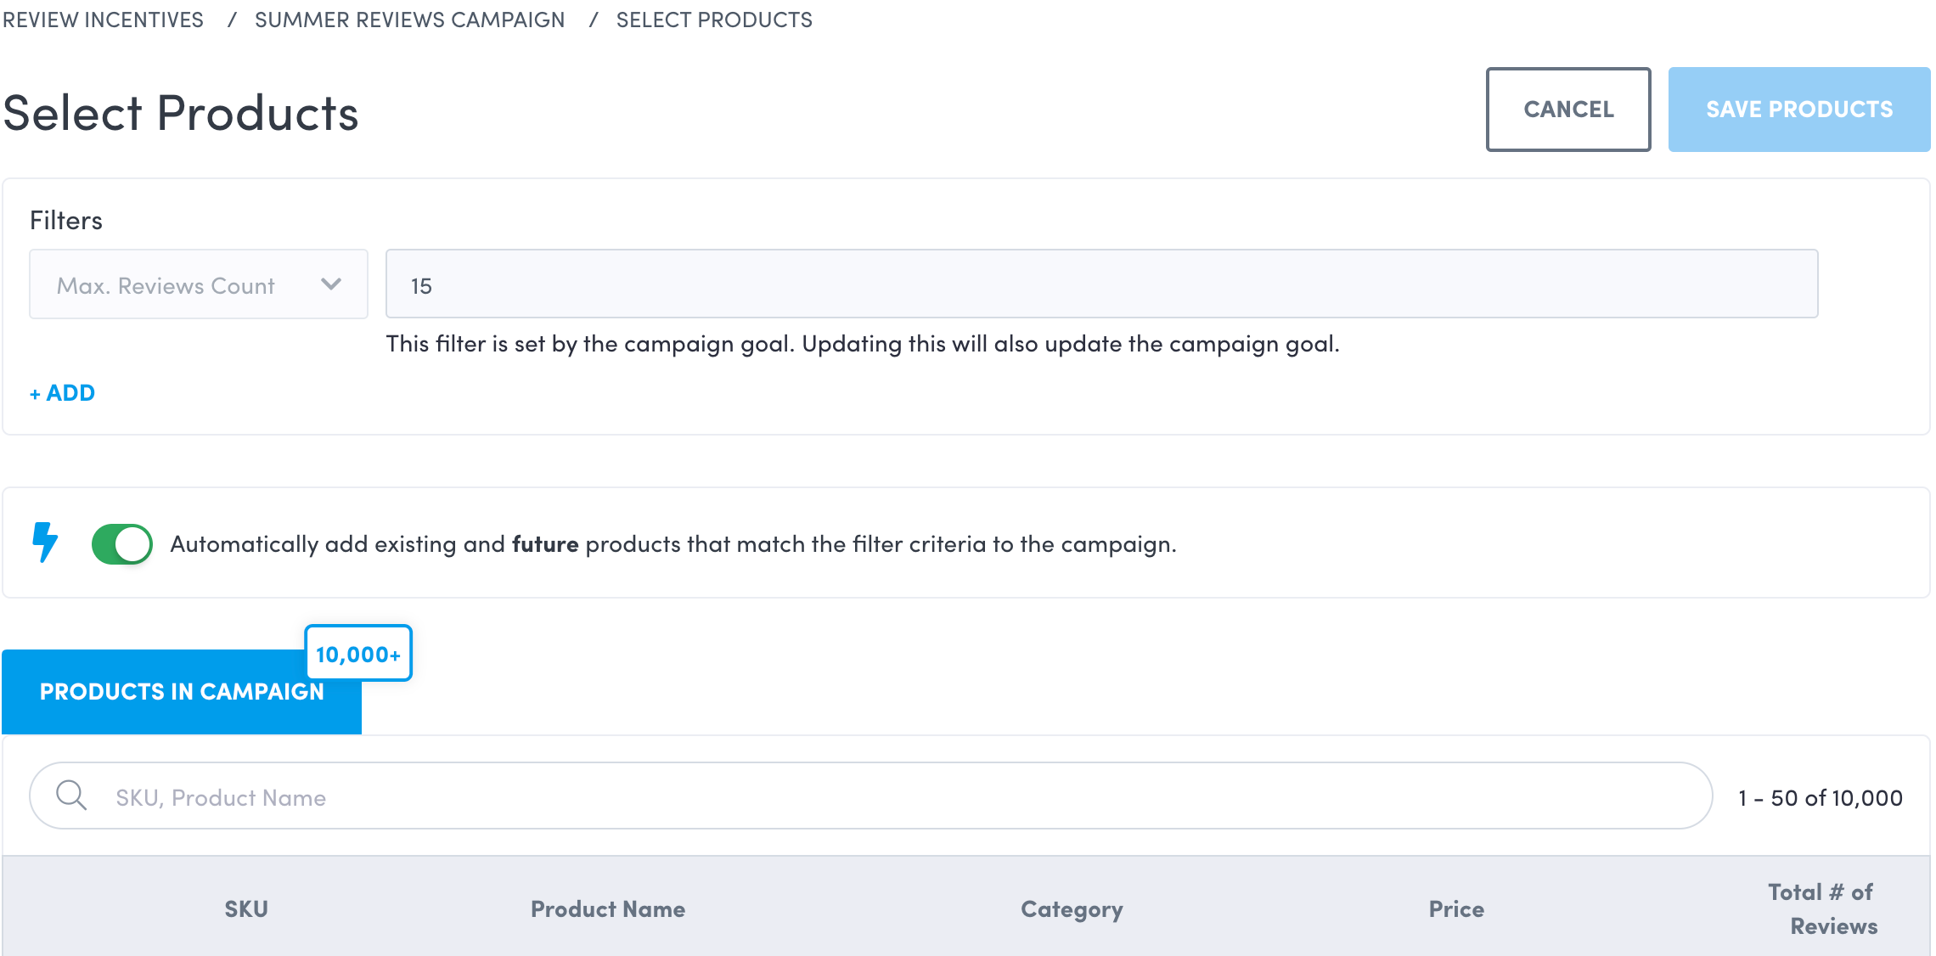
Task: Open Summer Reviews Campaign breadcrumb link
Action: (x=409, y=20)
